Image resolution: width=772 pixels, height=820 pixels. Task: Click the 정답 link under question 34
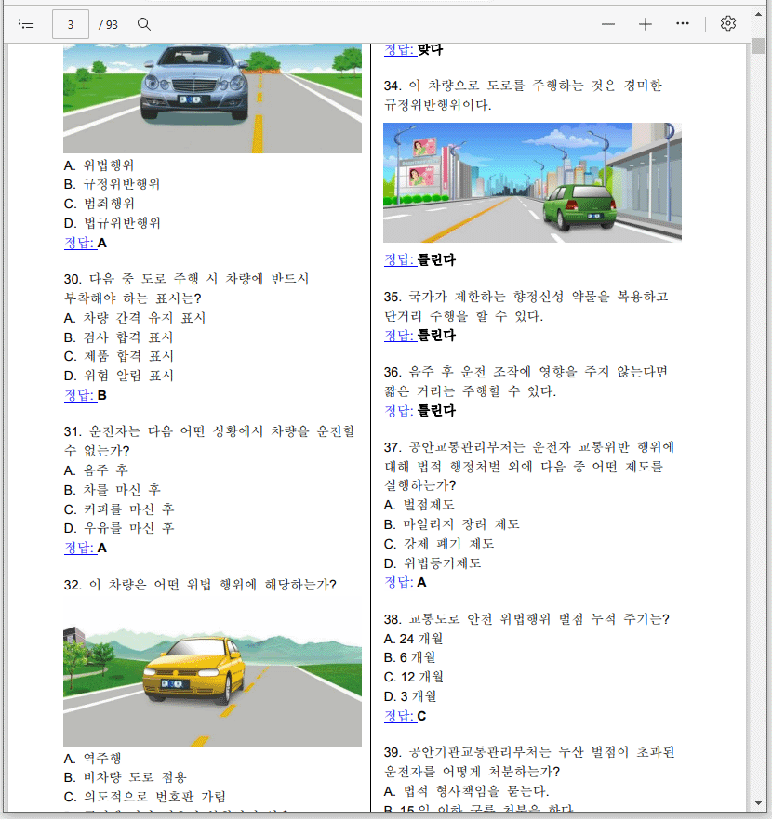(x=399, y=259)
